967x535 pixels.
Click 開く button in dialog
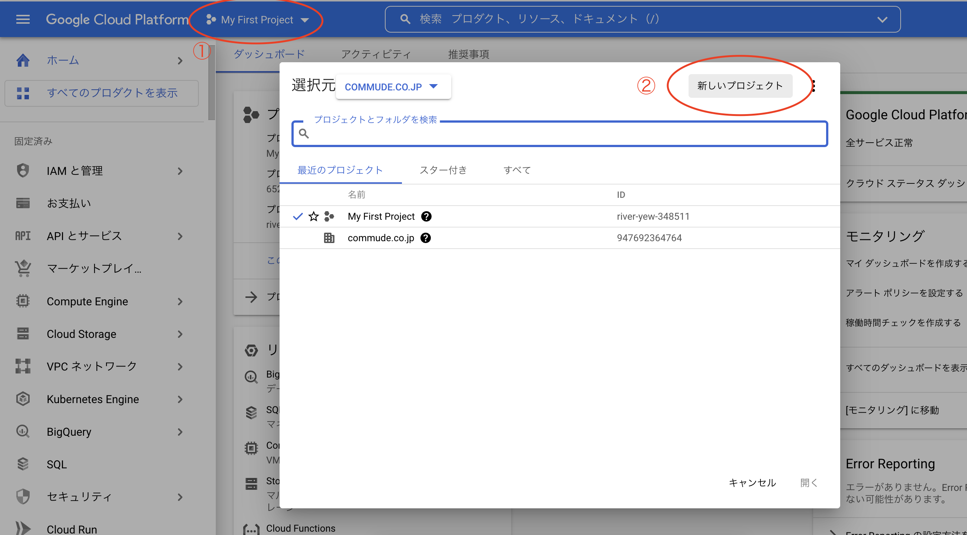[x=809, y=482]
